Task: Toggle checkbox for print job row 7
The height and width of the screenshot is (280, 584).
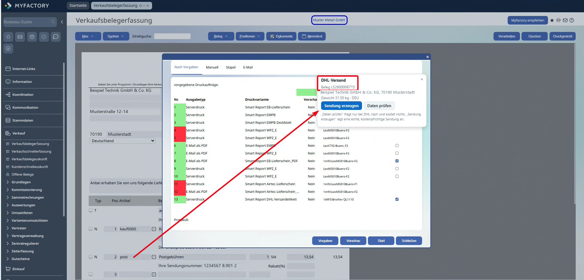Action: pyautogui.click(x=397, y=153)
